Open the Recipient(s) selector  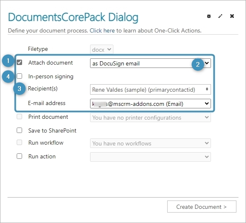150,90
